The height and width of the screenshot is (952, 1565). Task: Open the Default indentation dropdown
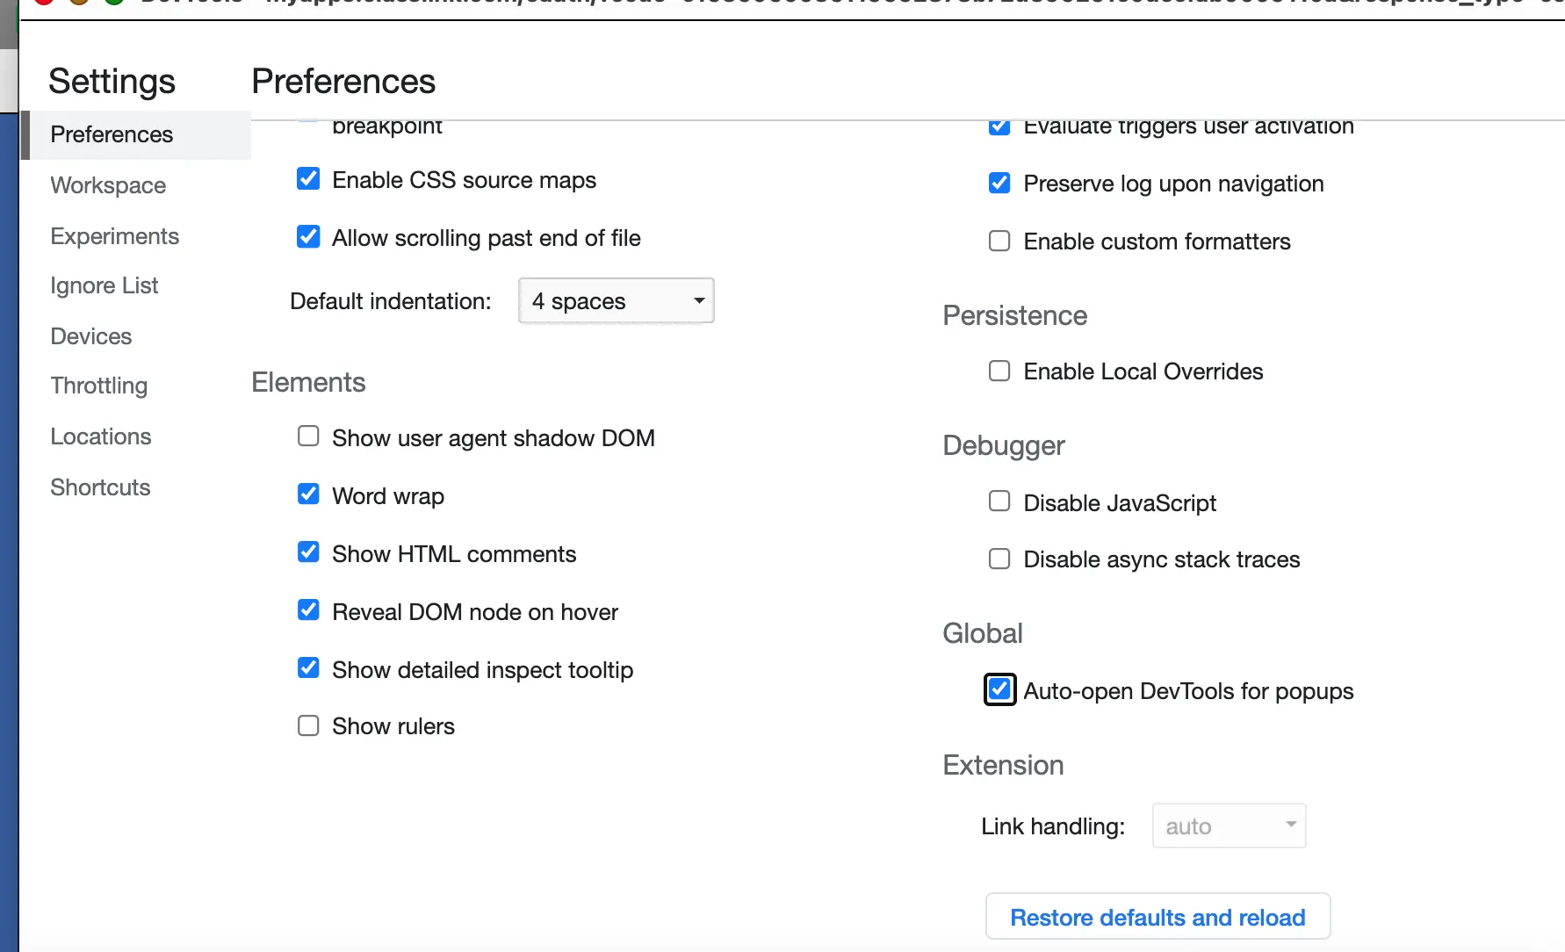[616, 301]
